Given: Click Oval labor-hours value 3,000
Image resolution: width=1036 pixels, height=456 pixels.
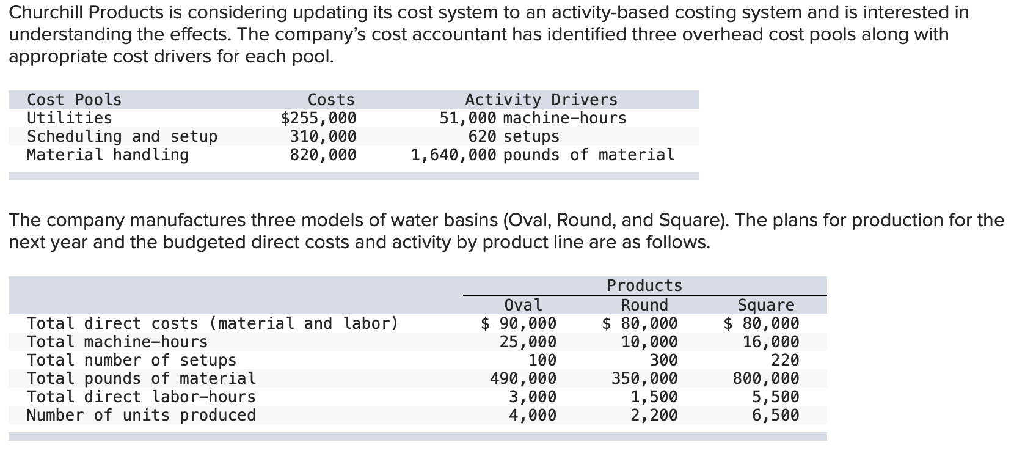Looking at the screenshot, I should click(533, 397).
